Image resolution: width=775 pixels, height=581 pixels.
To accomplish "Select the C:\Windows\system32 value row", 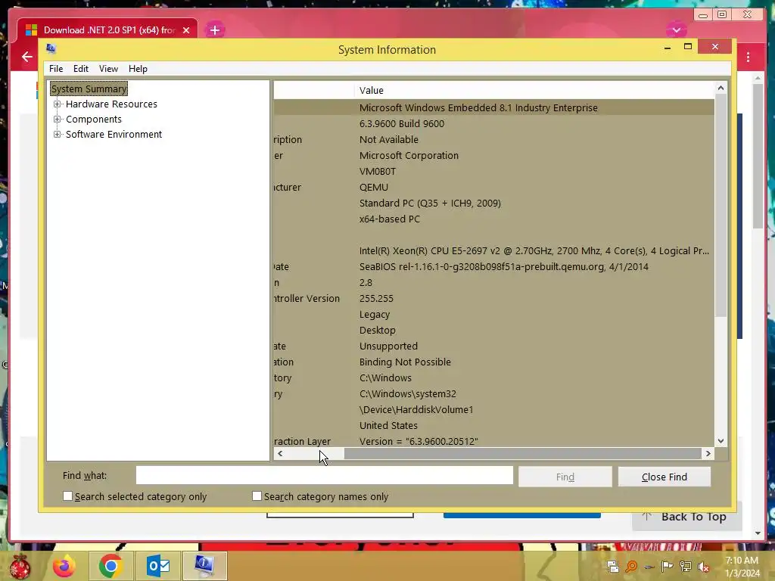I will [493, 393].
